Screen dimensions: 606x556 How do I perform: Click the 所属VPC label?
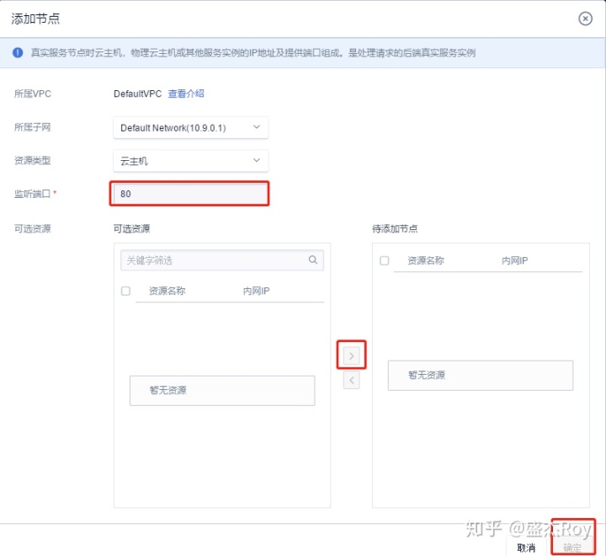33,94
